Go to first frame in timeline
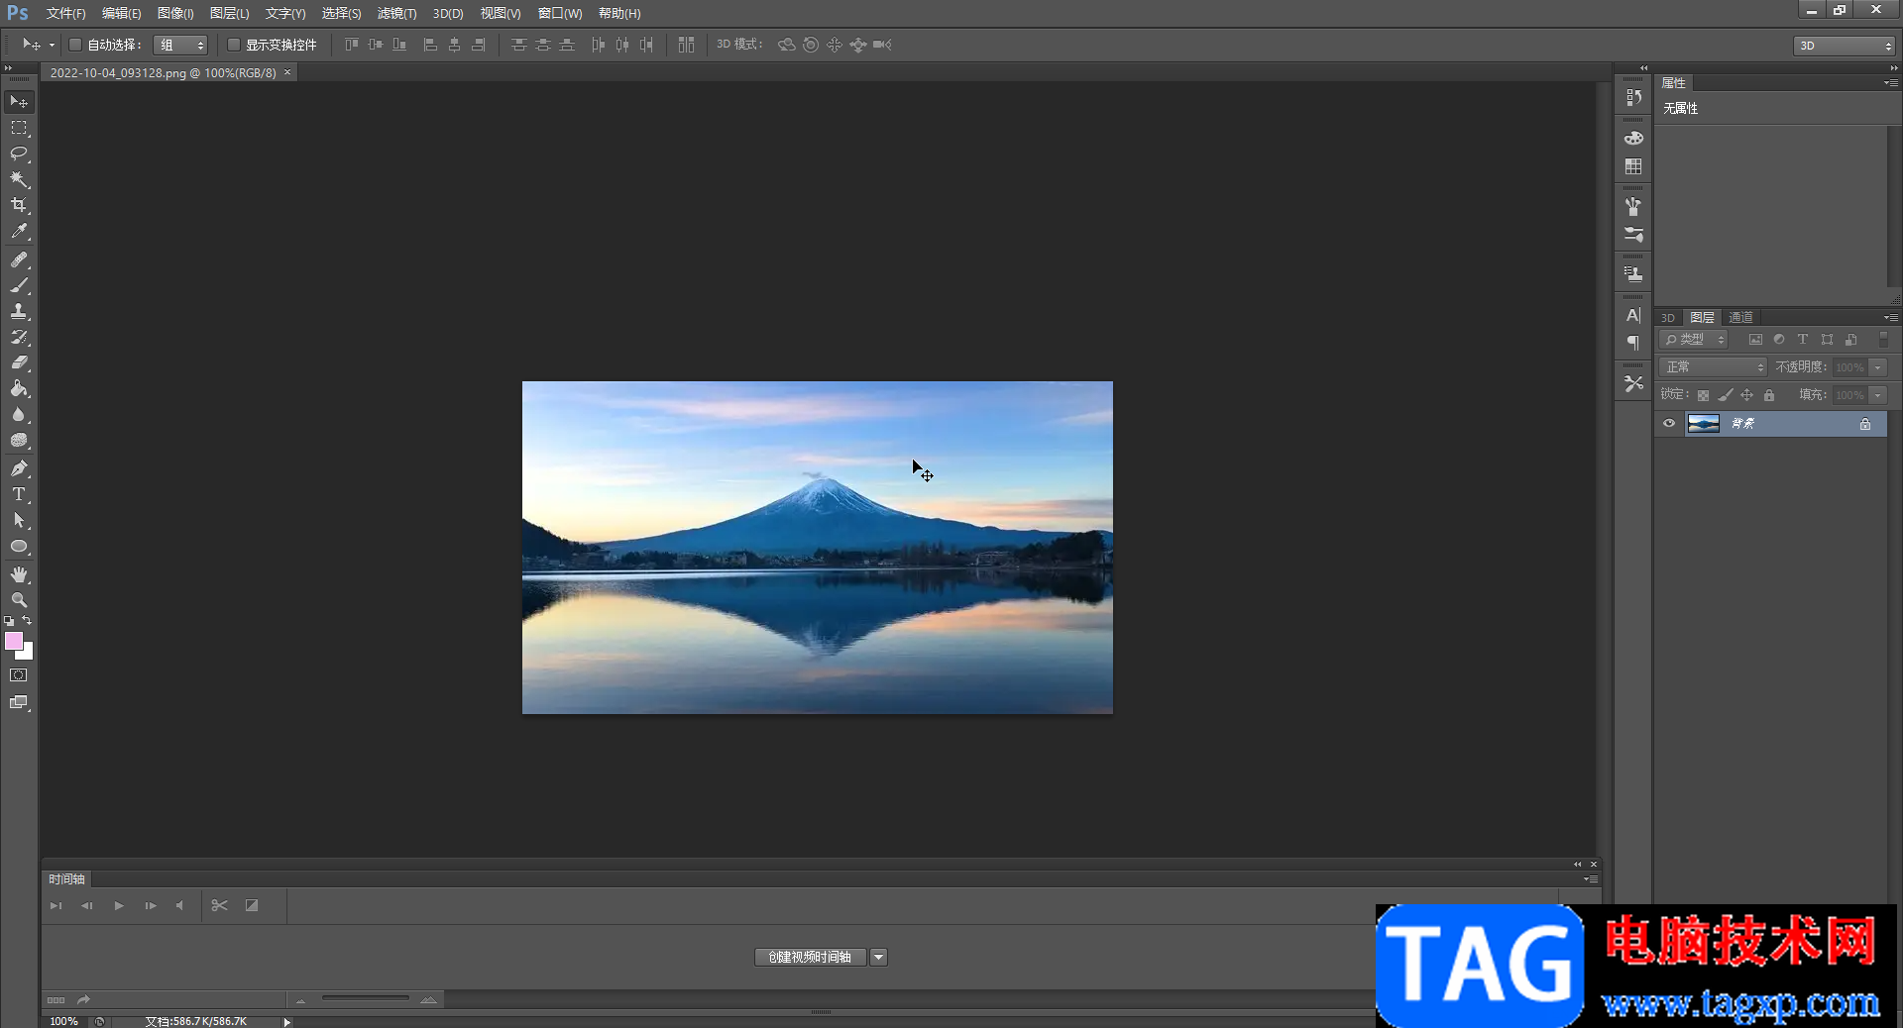The image size is (1903, 1028). [56, 905]
